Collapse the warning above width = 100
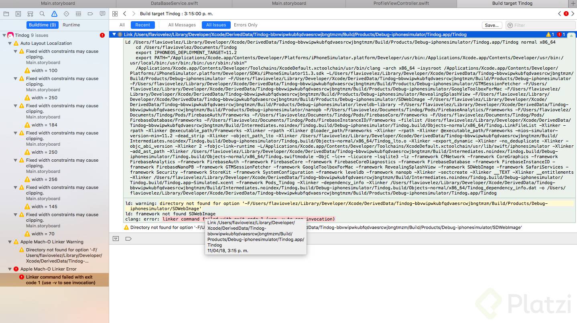Screen dimensions: 577x323 coord(16,51)
